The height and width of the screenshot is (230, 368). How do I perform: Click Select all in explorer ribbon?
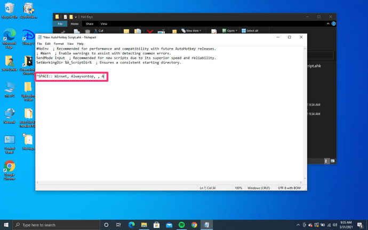[250, 31]
